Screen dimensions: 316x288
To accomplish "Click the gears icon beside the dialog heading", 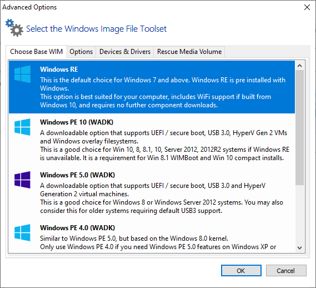I will coord(14,28).
